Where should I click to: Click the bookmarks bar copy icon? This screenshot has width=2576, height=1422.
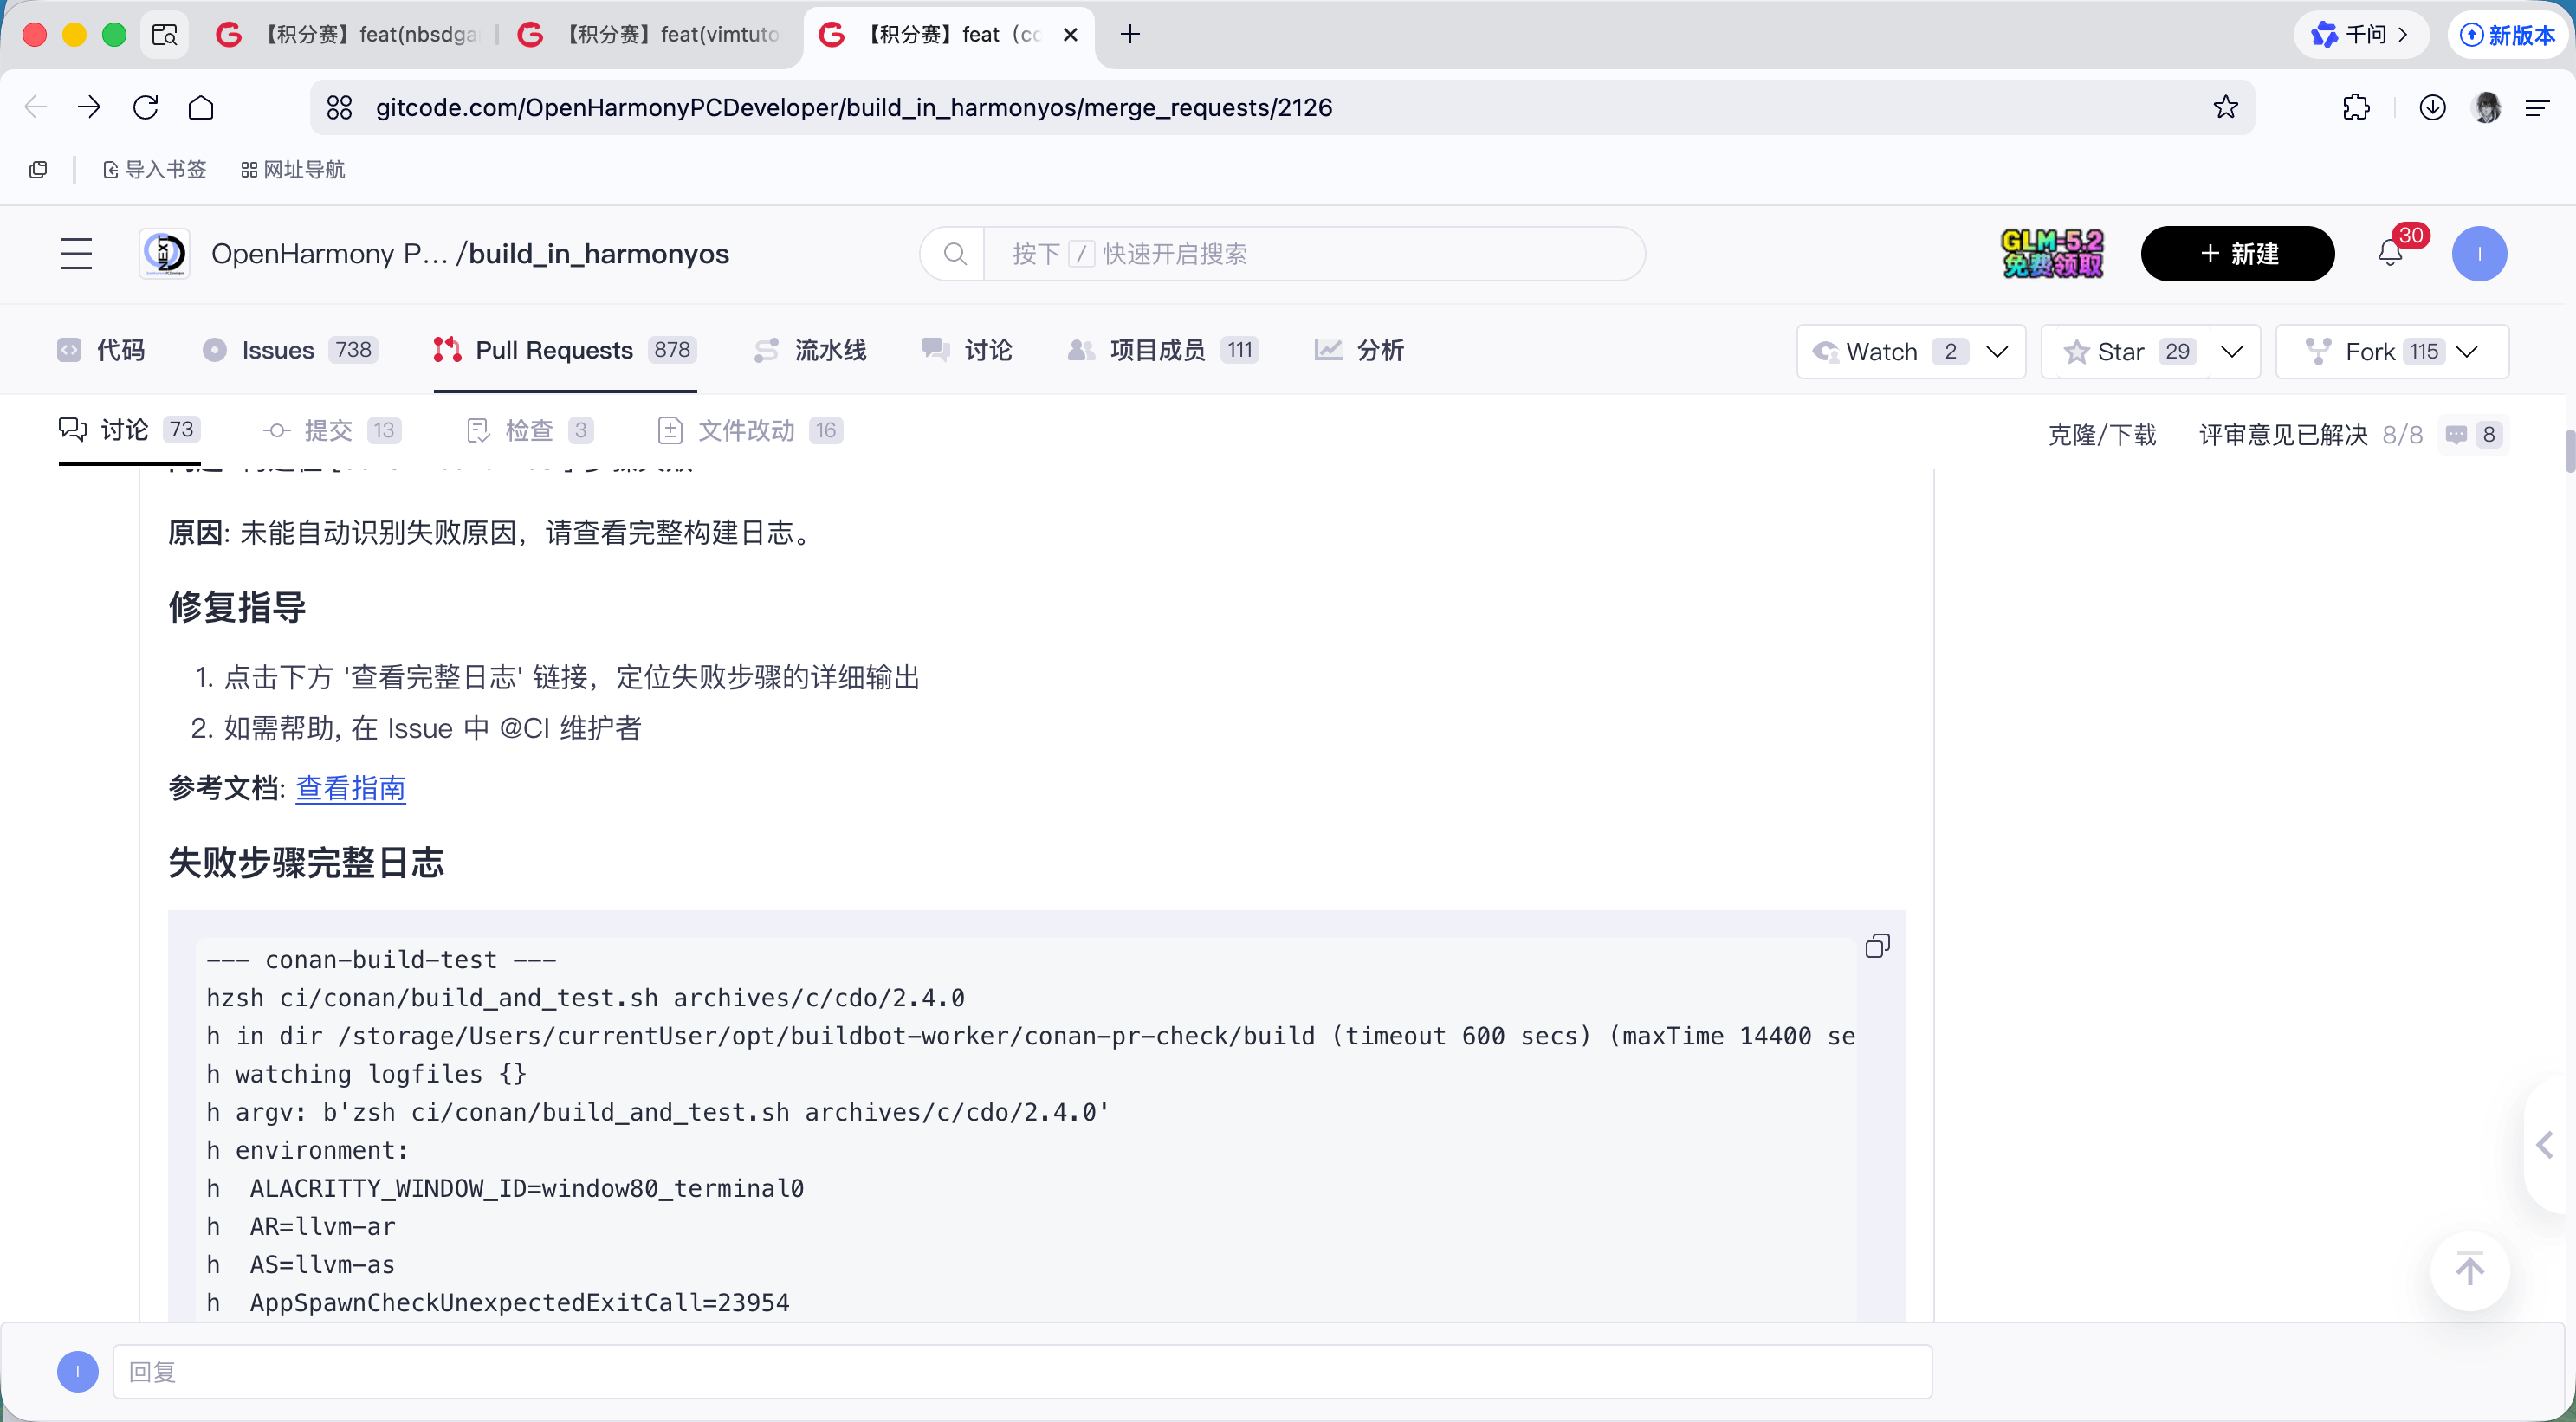pos(38,170)
